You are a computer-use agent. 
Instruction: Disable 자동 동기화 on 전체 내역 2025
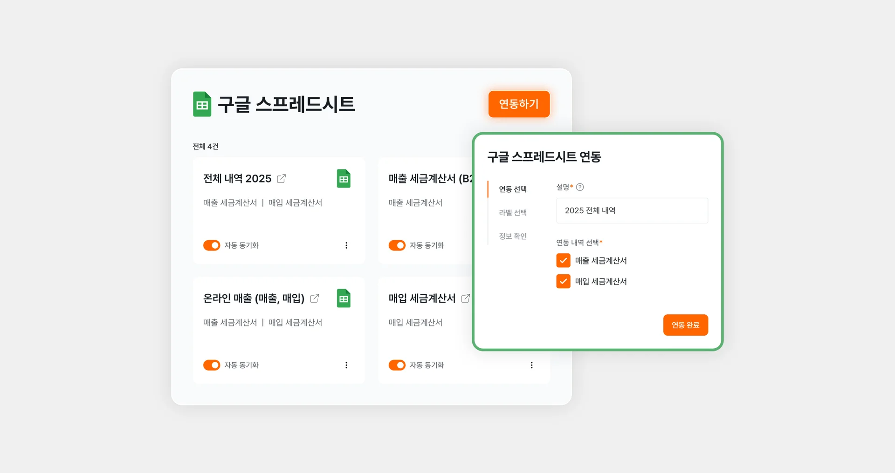[212, 245]
